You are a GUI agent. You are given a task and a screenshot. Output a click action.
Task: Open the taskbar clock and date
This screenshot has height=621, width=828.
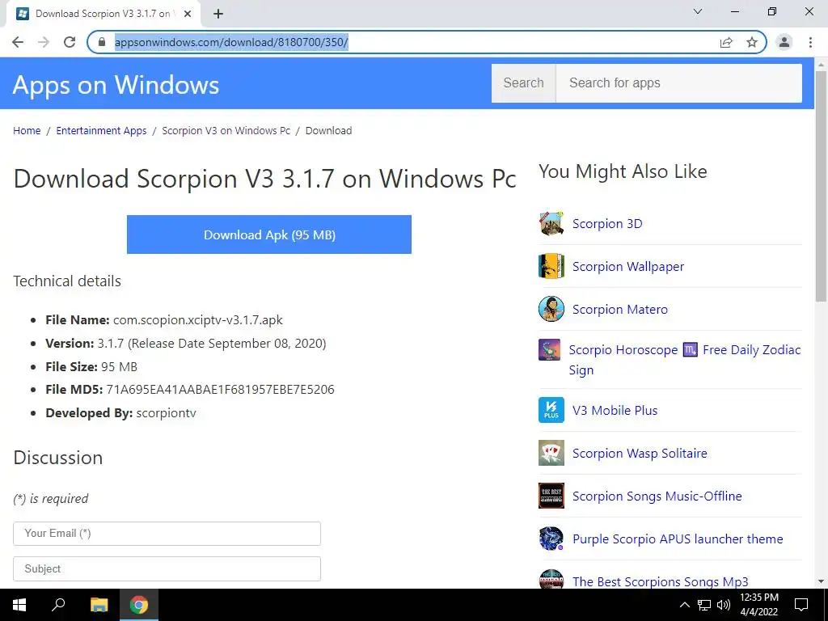(x=758, y=605)
